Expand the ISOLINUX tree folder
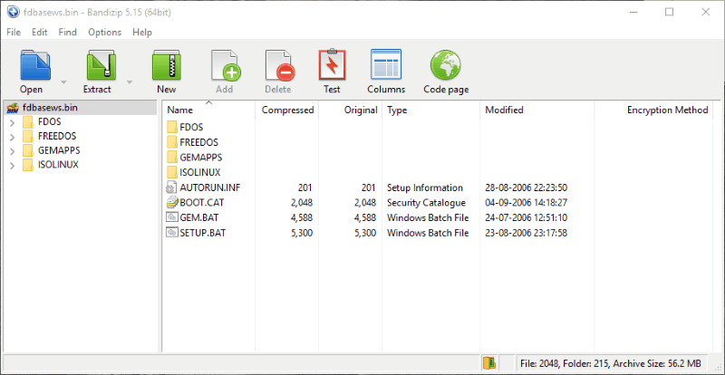 pyautogui.click(x=12, y=166)
